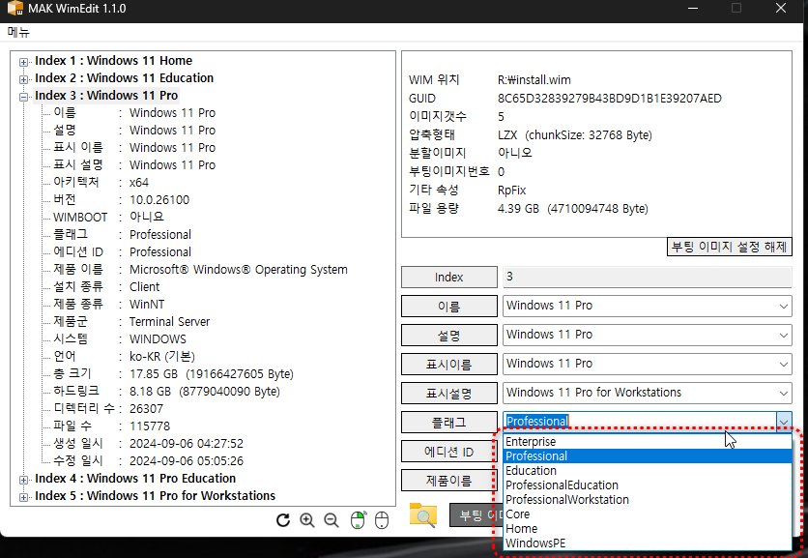Image resolution: width=808 pixels, height=558 pixels.
Task: Select the WIMBOOT row
Action: click(108, 217)
